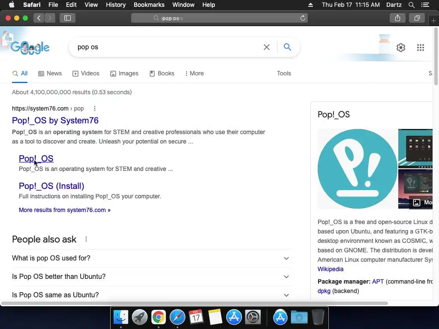Switch to the Images results tab
Viewport: 439px width, 329px height.
[x=124, y=73]
